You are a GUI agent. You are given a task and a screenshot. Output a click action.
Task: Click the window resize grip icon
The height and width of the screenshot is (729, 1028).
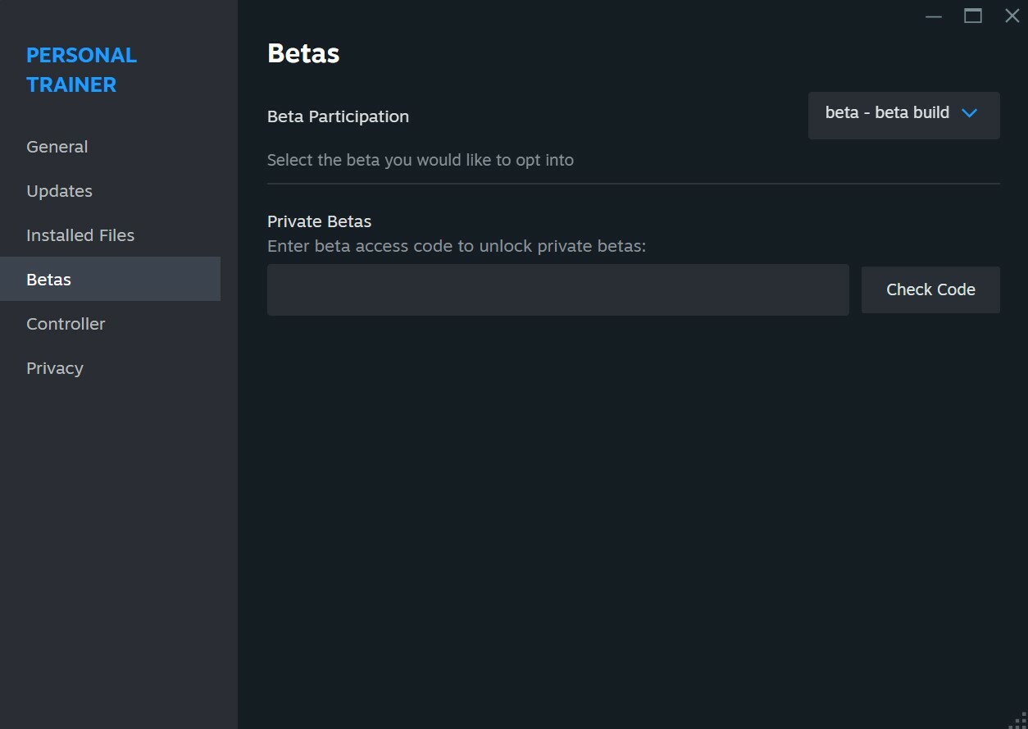[x=1017, y=719]
